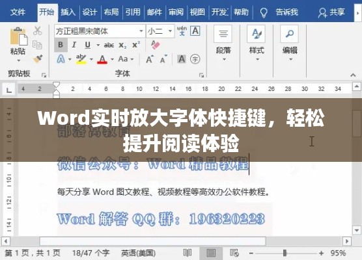Increase font size with larger A
This screenshot has width=362, height=260.
tap(150, 59)
